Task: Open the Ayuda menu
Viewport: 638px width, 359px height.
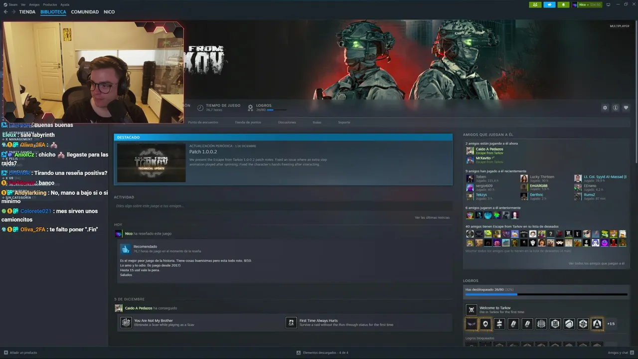Action: (x=65, y=4)
